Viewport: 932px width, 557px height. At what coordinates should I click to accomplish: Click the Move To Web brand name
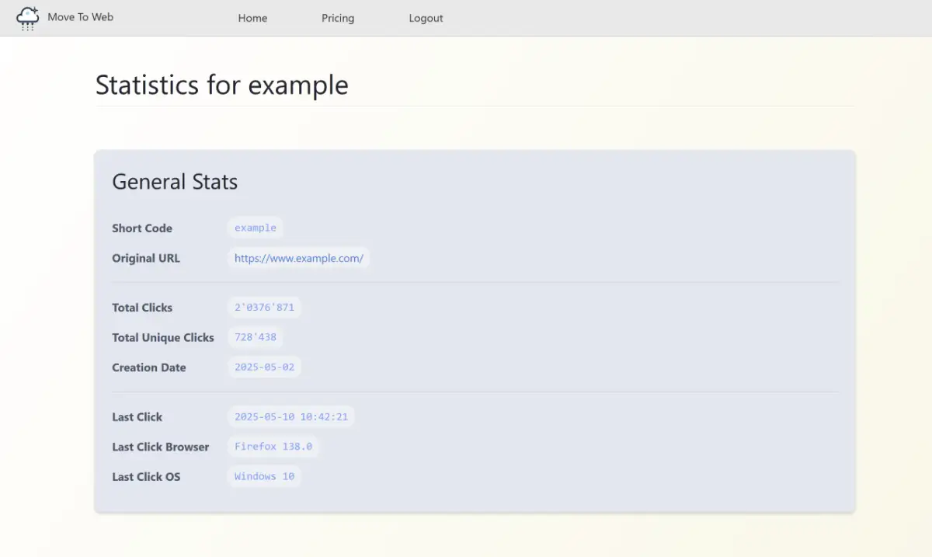80,17
